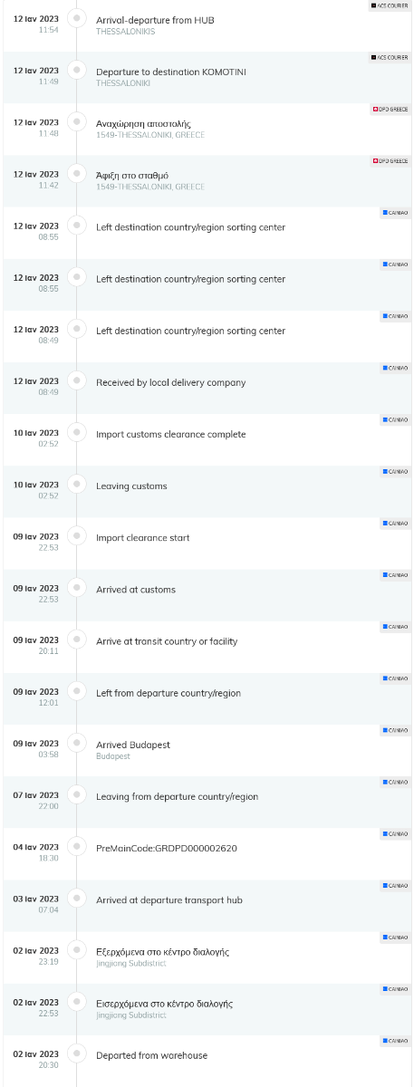Click 'Εισερχόμενα στο κέντρο διαλογής' event text
414x1087 pixels.
165,1004
